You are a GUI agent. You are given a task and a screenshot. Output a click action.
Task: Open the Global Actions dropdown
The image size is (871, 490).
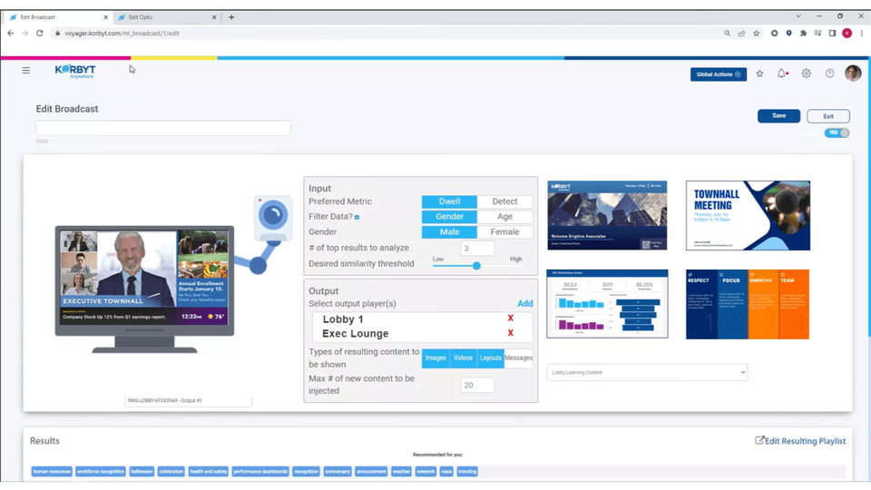pos(718,74)
